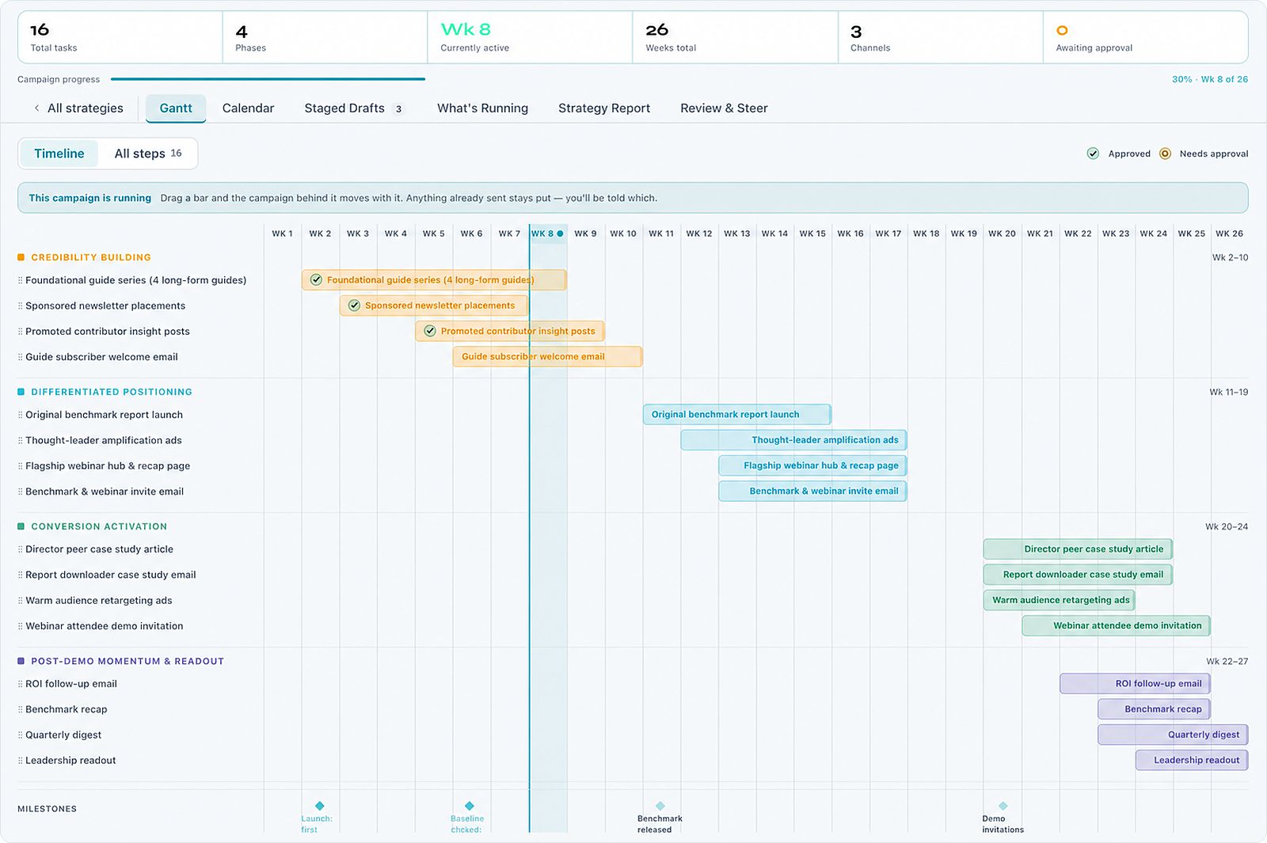The height and width of the screenshot is (843, 1267).
Task: Click the 'Promoted contributor insight posts' row label
Action: (x=108, y=332)
